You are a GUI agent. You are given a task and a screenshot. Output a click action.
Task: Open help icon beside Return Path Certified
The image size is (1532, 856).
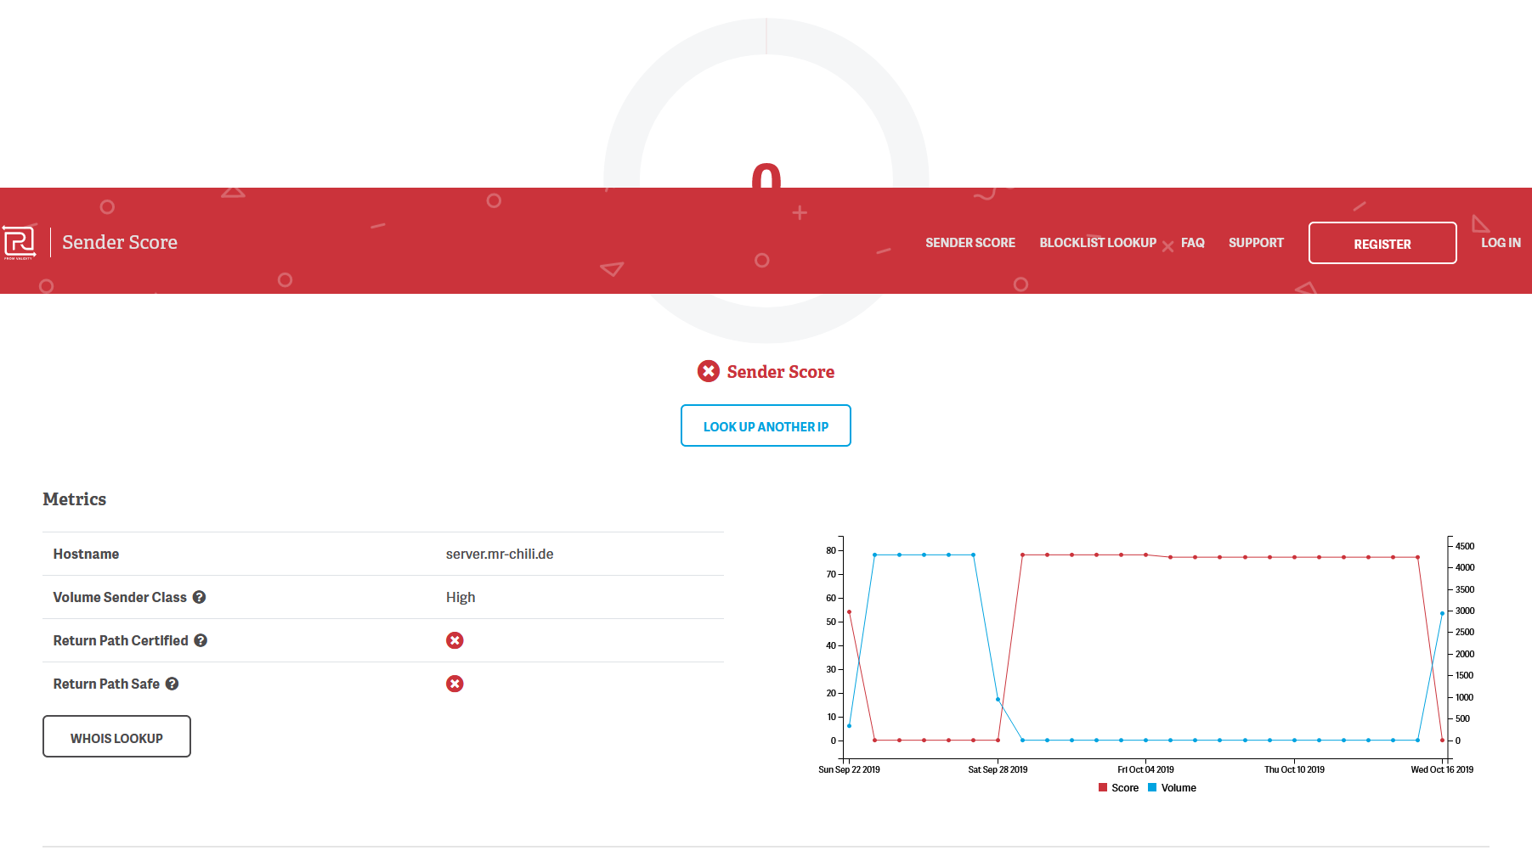201,640
